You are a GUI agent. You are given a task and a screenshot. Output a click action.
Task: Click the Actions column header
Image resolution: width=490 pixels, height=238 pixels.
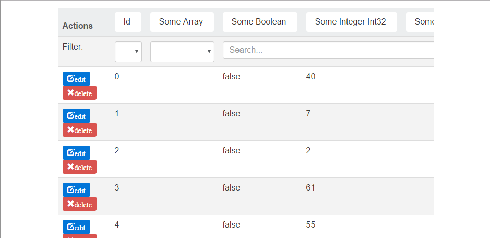point(78,26)
